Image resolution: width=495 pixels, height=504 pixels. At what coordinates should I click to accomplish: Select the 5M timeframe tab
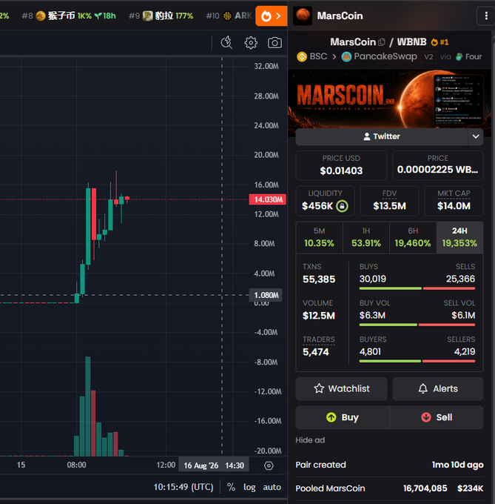pos(319,237)
